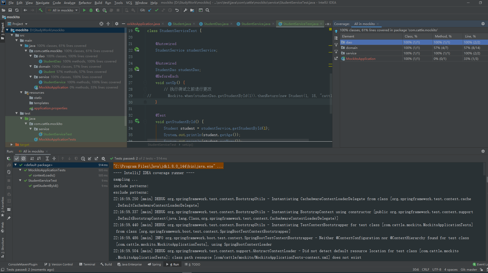Open Project Structure toolbar icon

tap(192, 10)
